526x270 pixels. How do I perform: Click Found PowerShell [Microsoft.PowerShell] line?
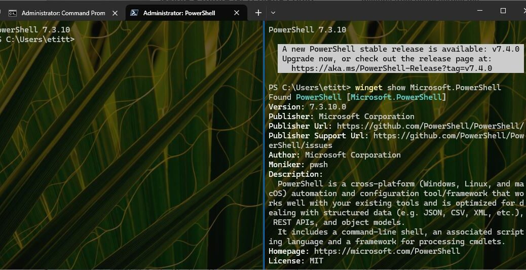coord(357,97)
